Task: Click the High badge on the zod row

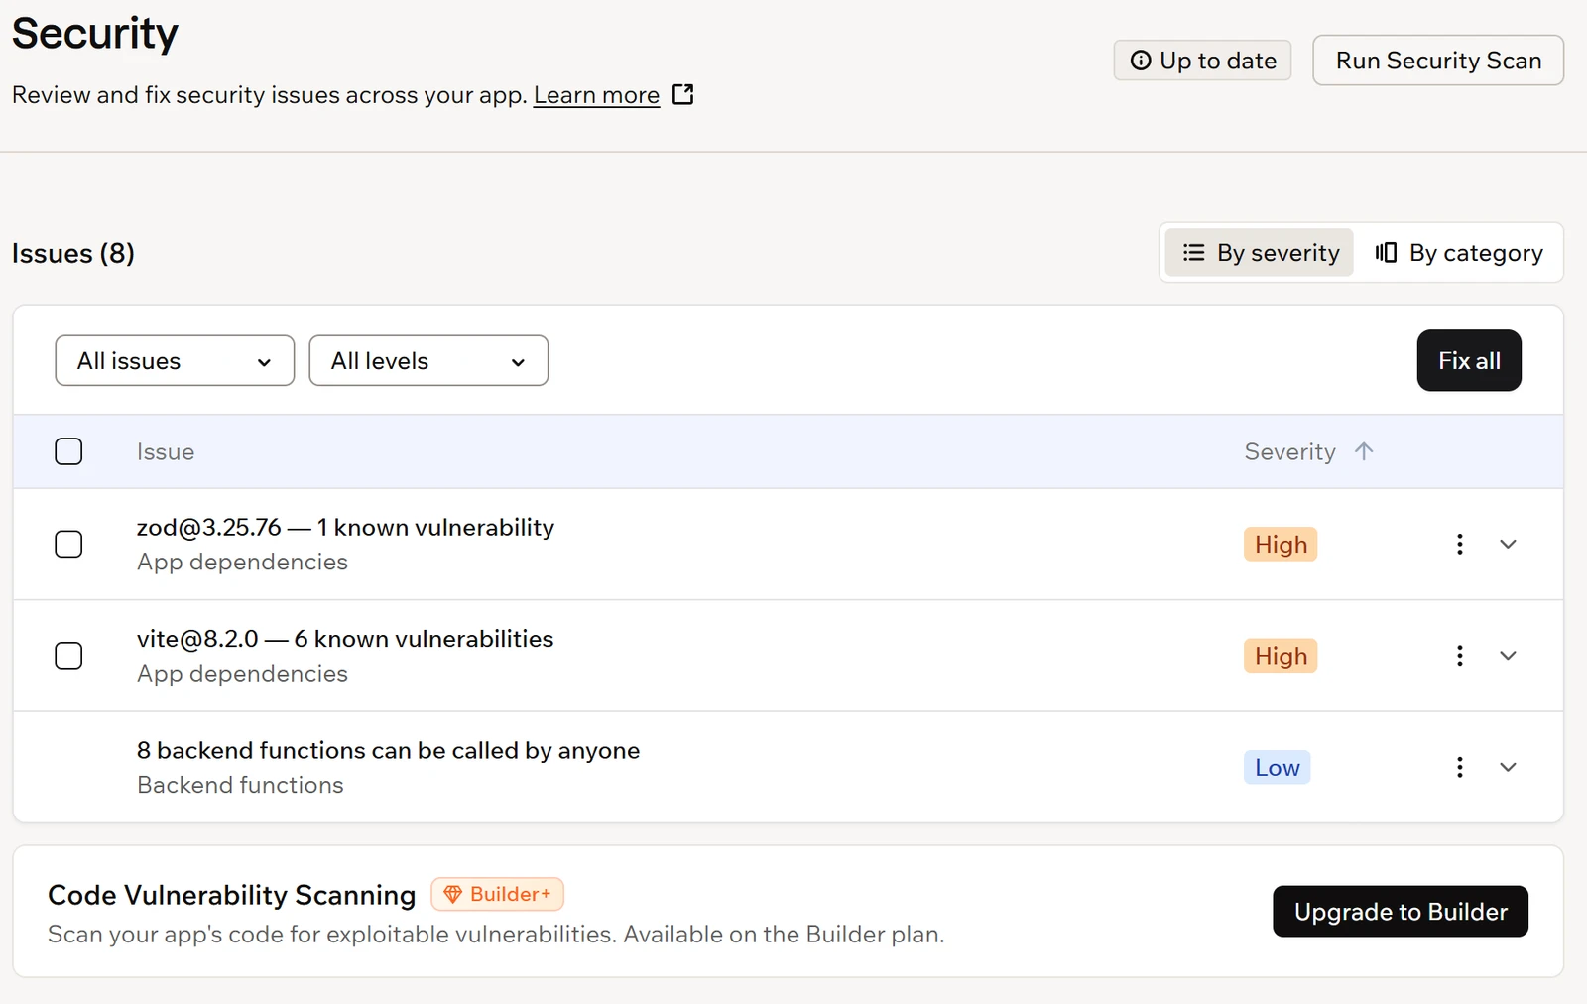Action: click(1281, 544)
